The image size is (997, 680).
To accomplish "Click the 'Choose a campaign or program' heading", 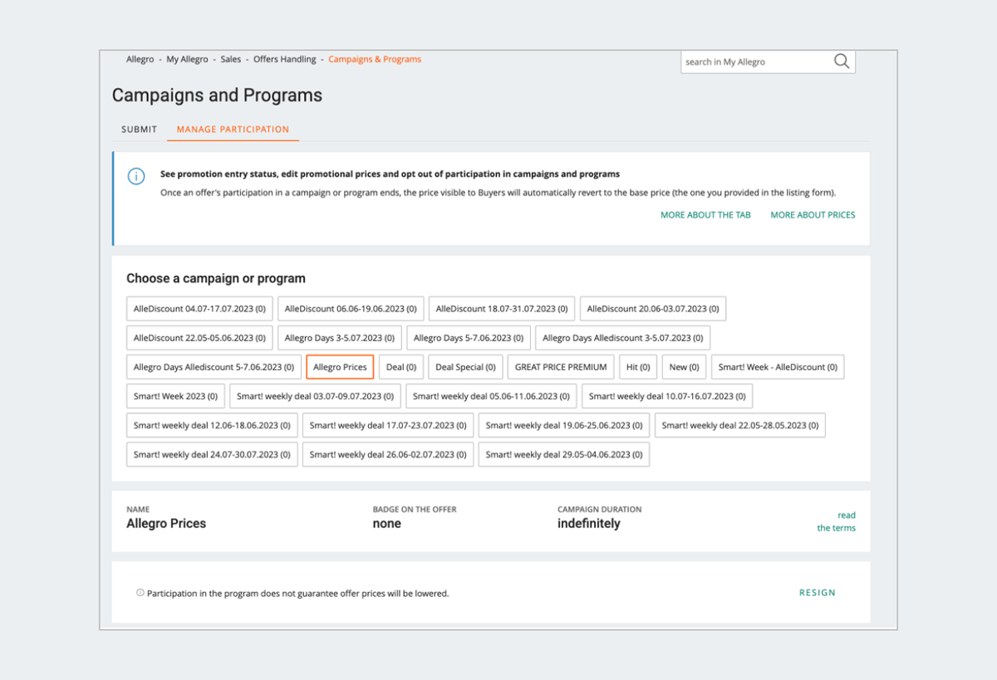I will tap(216, 279).
